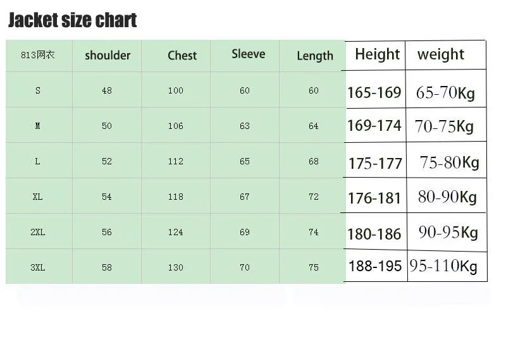Select the weight column header
506x354 pixels.
(x=441, y=54)
